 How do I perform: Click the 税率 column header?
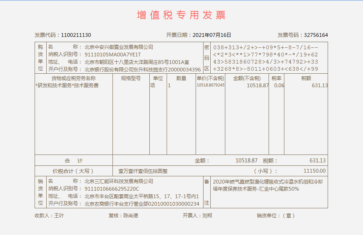[x=276, y=79]
